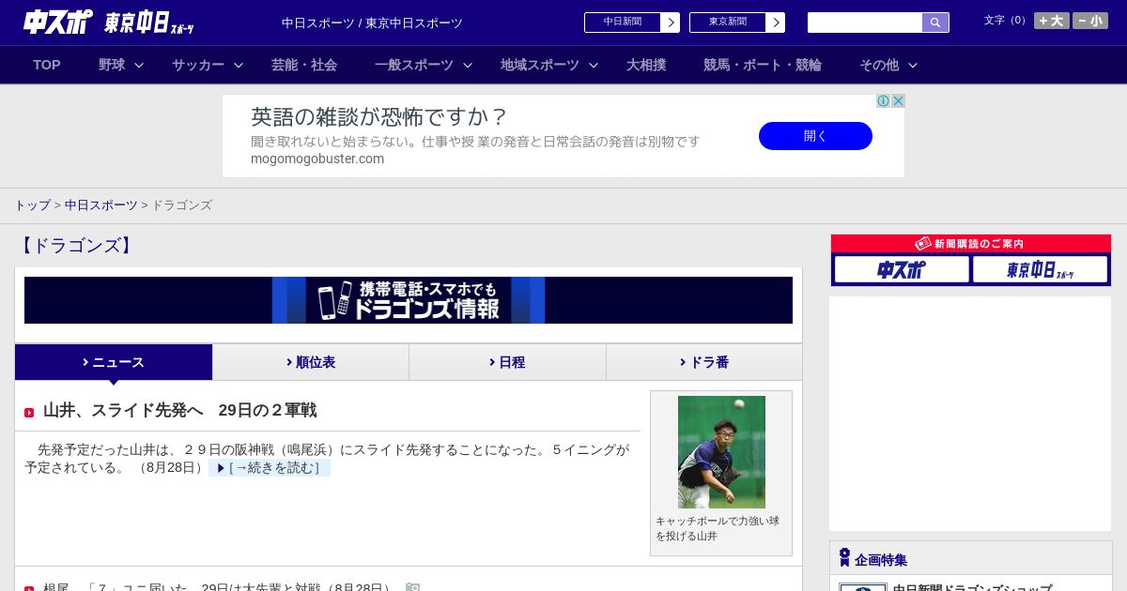Image resolution: width=1127 pixels, height=591 pixels.
Task: Open the 東京新聞 link button
Action: coord(737,23)
